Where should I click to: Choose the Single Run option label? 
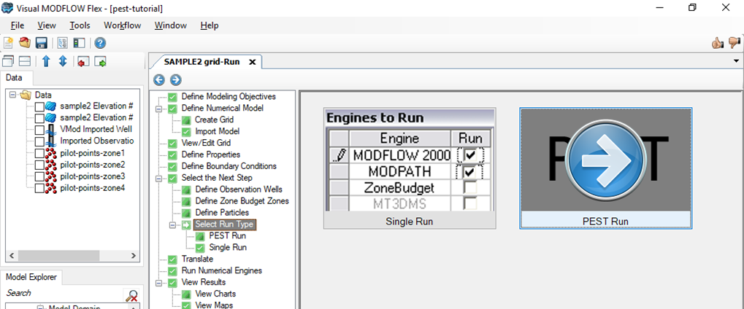(410, 222)
